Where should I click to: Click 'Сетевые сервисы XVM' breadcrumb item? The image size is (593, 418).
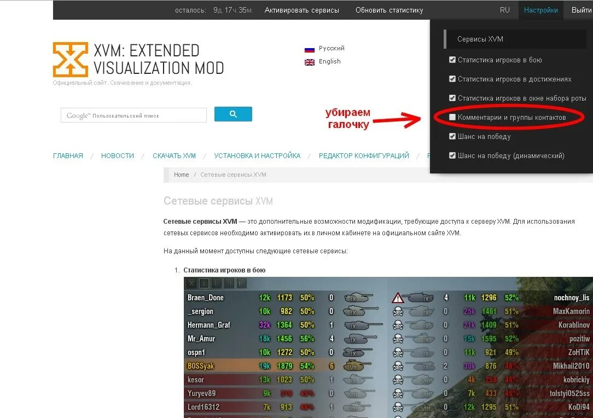click(234, 175)
